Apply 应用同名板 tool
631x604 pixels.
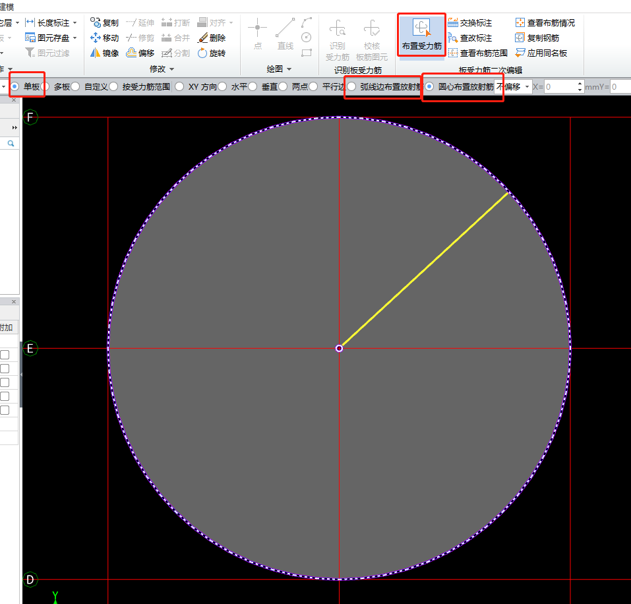coord(541,53)
